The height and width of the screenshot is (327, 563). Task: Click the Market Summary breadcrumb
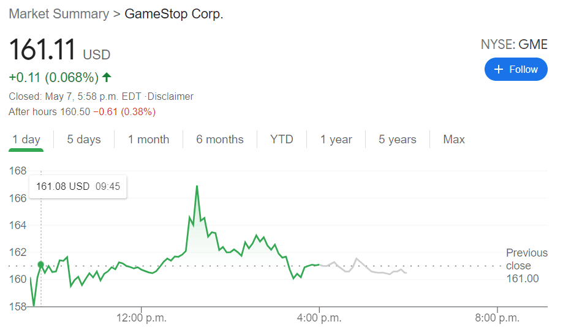[58, 13]
